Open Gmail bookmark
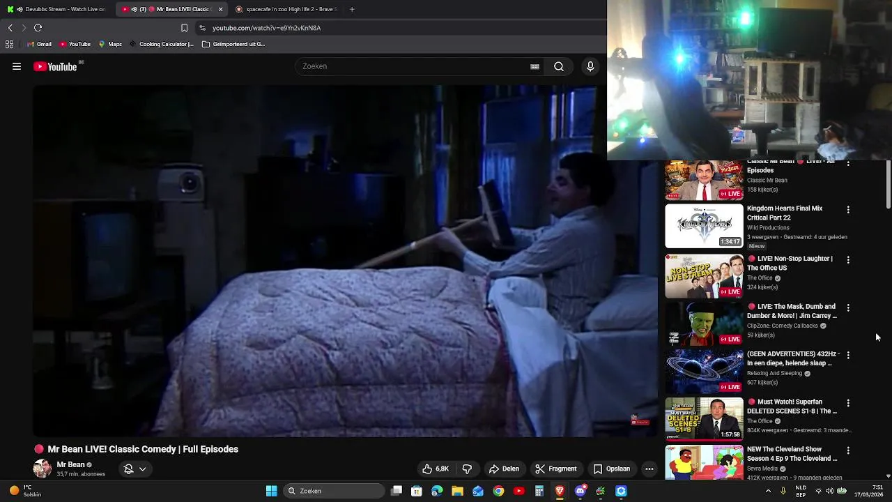This screenshot has width=892, height=502. coord(39,44)
